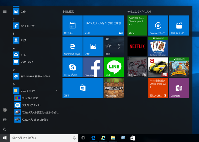
Task: Click the Cortana microphone icon
Action: [x=74, y=138]
